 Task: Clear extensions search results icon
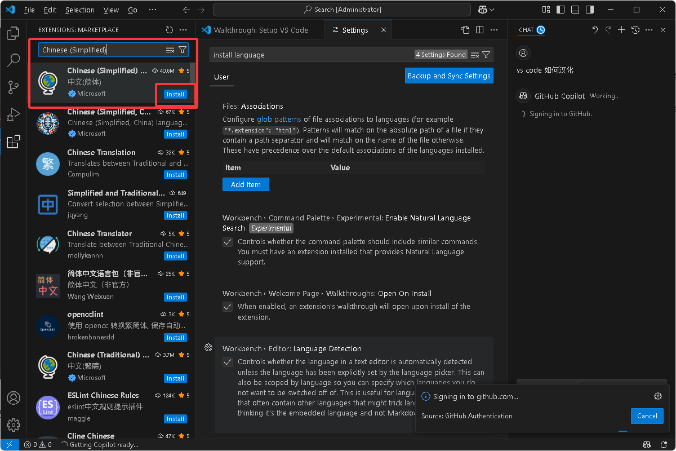click(x=170, y=50)
